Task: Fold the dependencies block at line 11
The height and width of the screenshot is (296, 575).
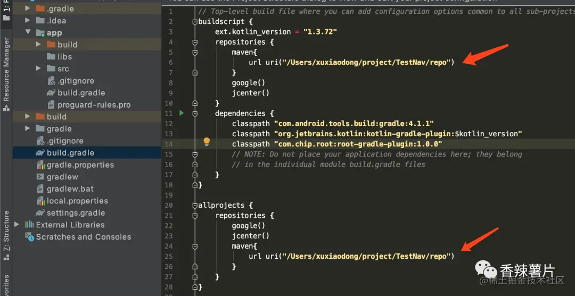Action: pos(195,114)
